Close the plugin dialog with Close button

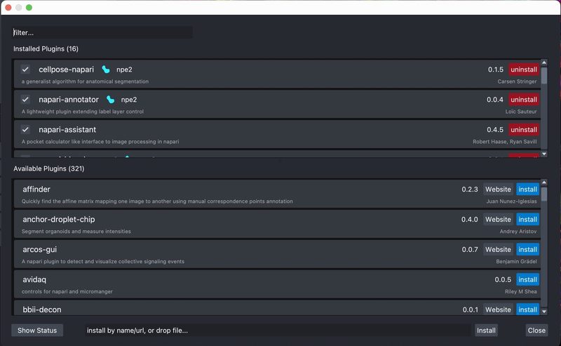point(536,331)
